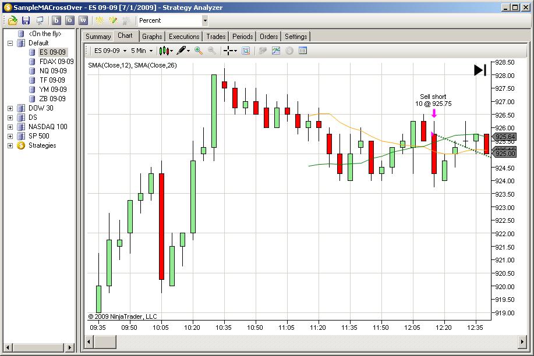Open the Orders tab
Screen dimensions: 534x356
268,37
